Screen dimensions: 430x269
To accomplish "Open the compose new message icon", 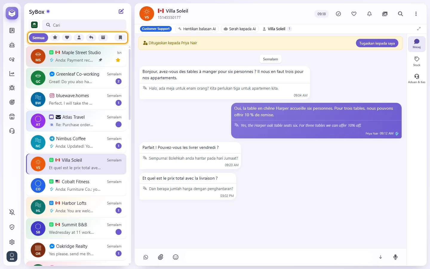I will (121, 11).
